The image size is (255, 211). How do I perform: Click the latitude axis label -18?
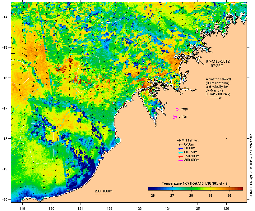[x=4, y=138]
